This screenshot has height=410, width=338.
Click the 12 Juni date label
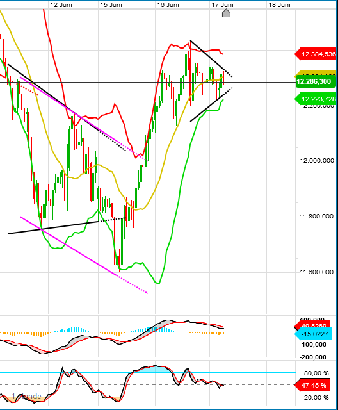point(61,4)
